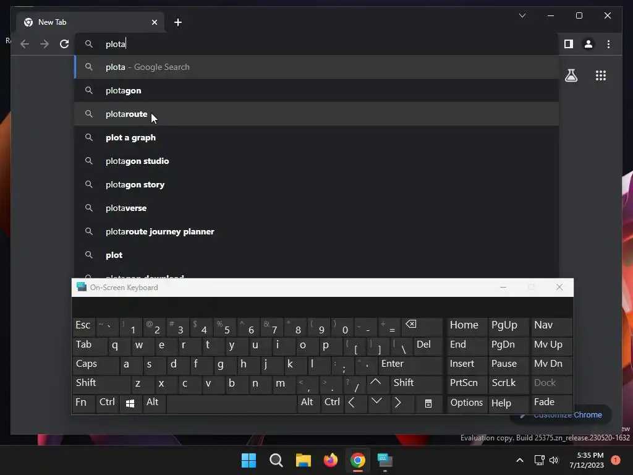Open the Chrome three-dot menu
This screenshot has height=475, width=633.
pos(608,44)
